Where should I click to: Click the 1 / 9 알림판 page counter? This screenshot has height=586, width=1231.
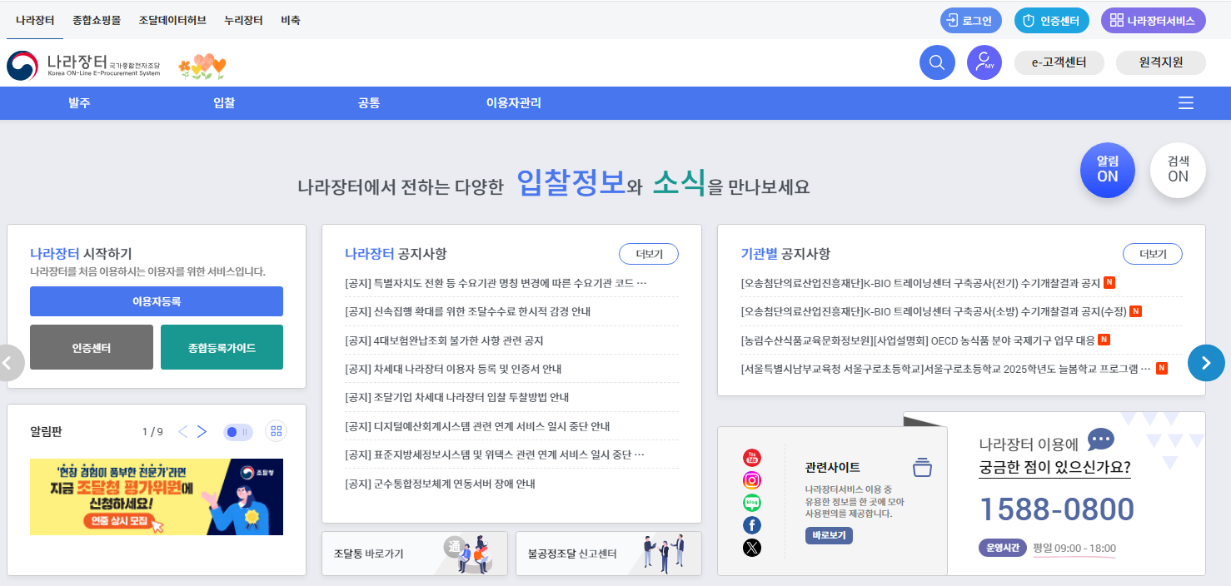click(152, 431)
